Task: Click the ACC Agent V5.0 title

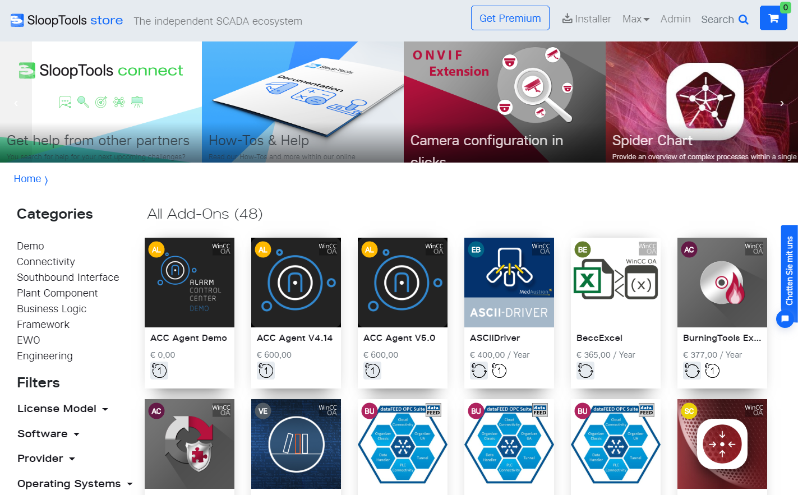Action: tap(399, 338)
